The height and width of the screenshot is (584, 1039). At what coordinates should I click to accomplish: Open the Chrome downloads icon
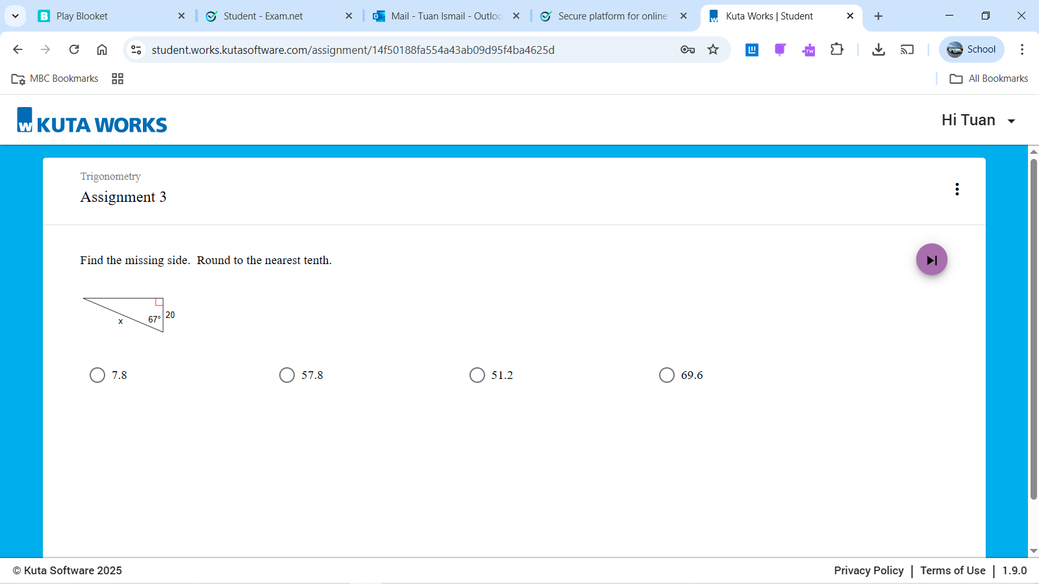878,50
